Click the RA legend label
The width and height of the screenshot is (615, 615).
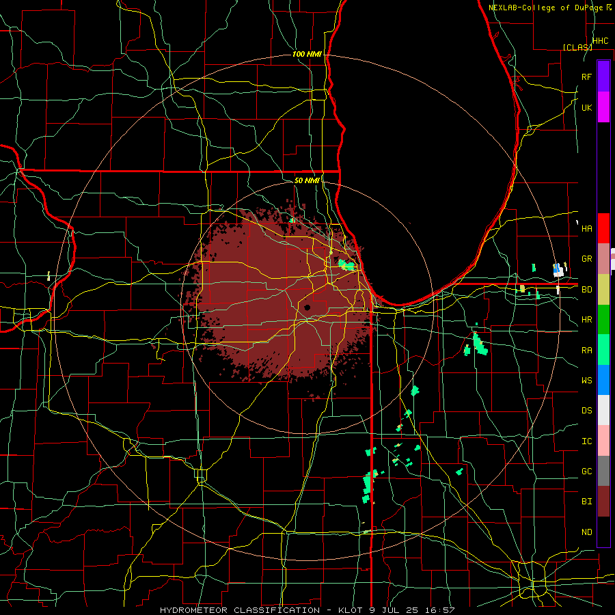(586, 351)
